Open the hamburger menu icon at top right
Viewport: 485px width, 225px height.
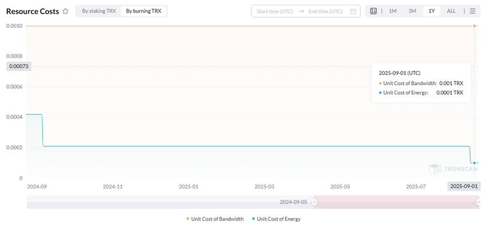(x=472, y=11)
